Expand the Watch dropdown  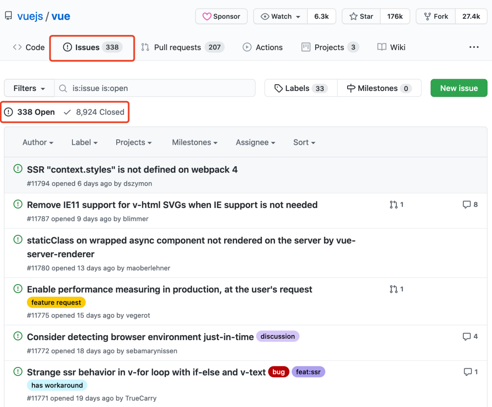pyautogui.click(x=280, y=16)
